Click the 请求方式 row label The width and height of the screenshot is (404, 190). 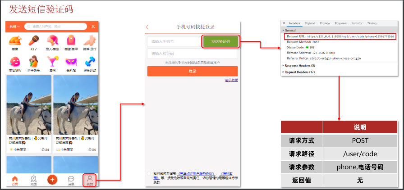pos(302,140)
